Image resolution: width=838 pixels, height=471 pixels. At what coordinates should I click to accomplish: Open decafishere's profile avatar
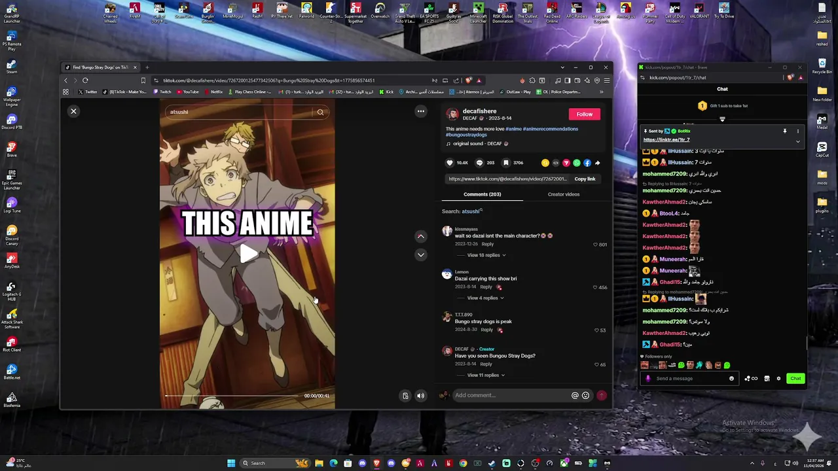pos(452,114)
